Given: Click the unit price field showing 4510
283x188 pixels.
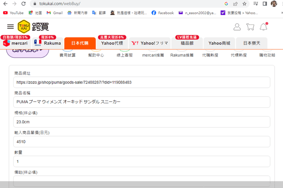Looking at the screenshot, I should (141, 142).
